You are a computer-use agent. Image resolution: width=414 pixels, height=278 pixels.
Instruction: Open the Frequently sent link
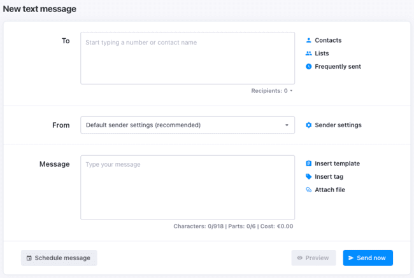pyautogui.click(x=338, y=66)
